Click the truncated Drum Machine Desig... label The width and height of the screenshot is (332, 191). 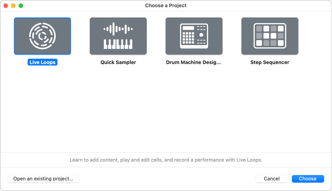tap(193, 62)
